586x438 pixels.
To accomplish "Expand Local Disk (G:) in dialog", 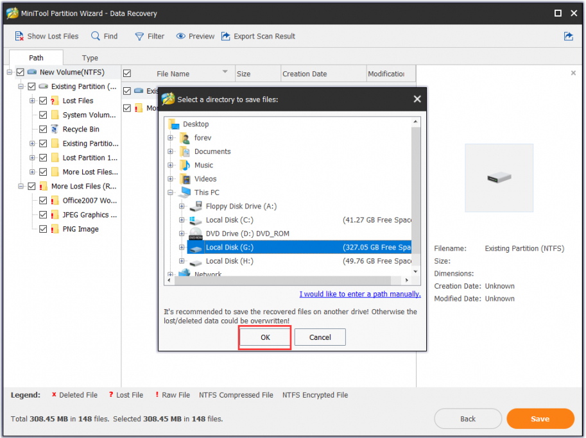I will [x=182, y=247].
